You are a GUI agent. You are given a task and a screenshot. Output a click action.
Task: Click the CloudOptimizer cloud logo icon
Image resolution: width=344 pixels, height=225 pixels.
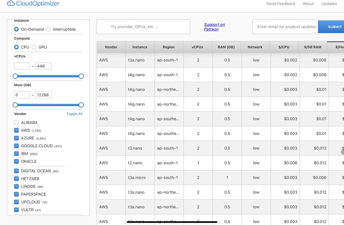[x=11, y=4]
